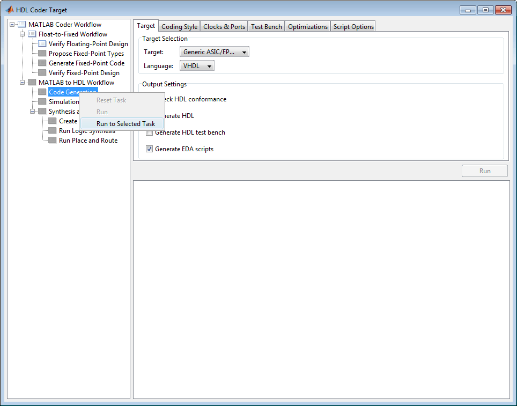Click the status icon beside Create project task
The height and width of the screenshot is (406, 517).
(53, 121)
